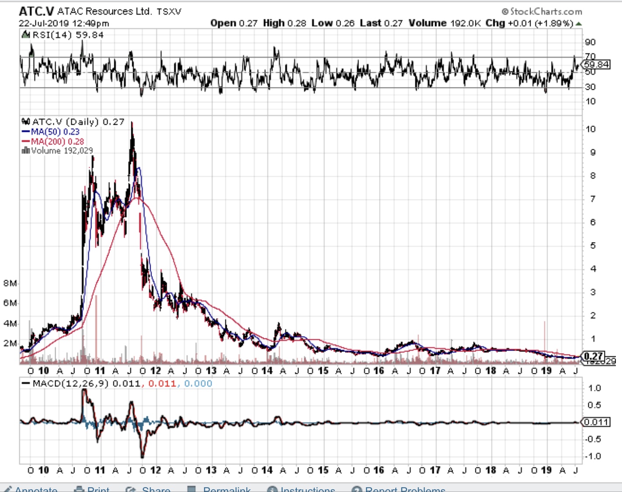Click the RSI(14) legend mountain icon
622x492 pixels.
[x=26, y=35]
